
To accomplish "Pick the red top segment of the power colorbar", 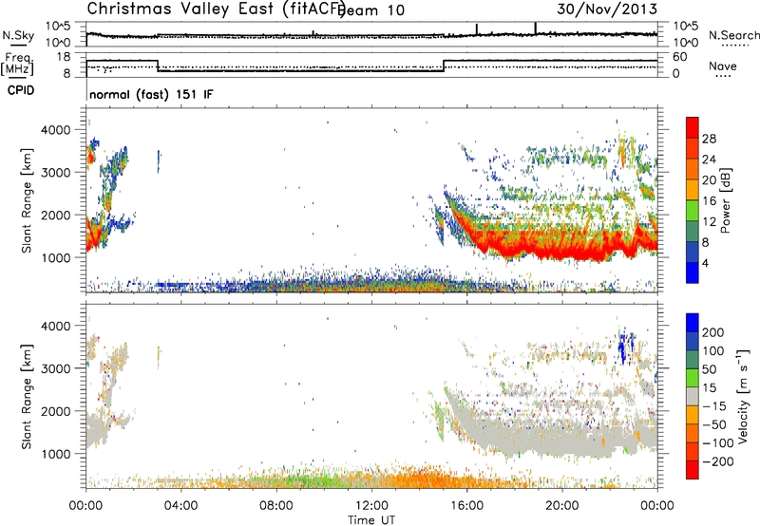I will pyautogui.click(x=693, y=127).
